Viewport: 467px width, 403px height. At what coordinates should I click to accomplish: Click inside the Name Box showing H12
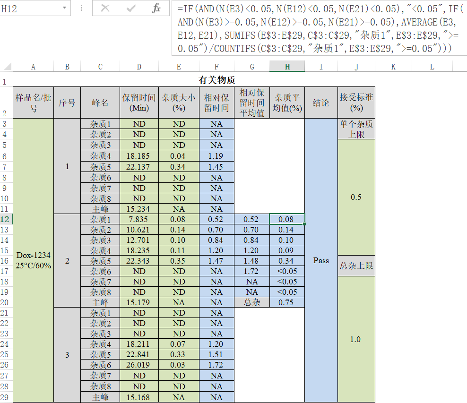pos(29,8)
